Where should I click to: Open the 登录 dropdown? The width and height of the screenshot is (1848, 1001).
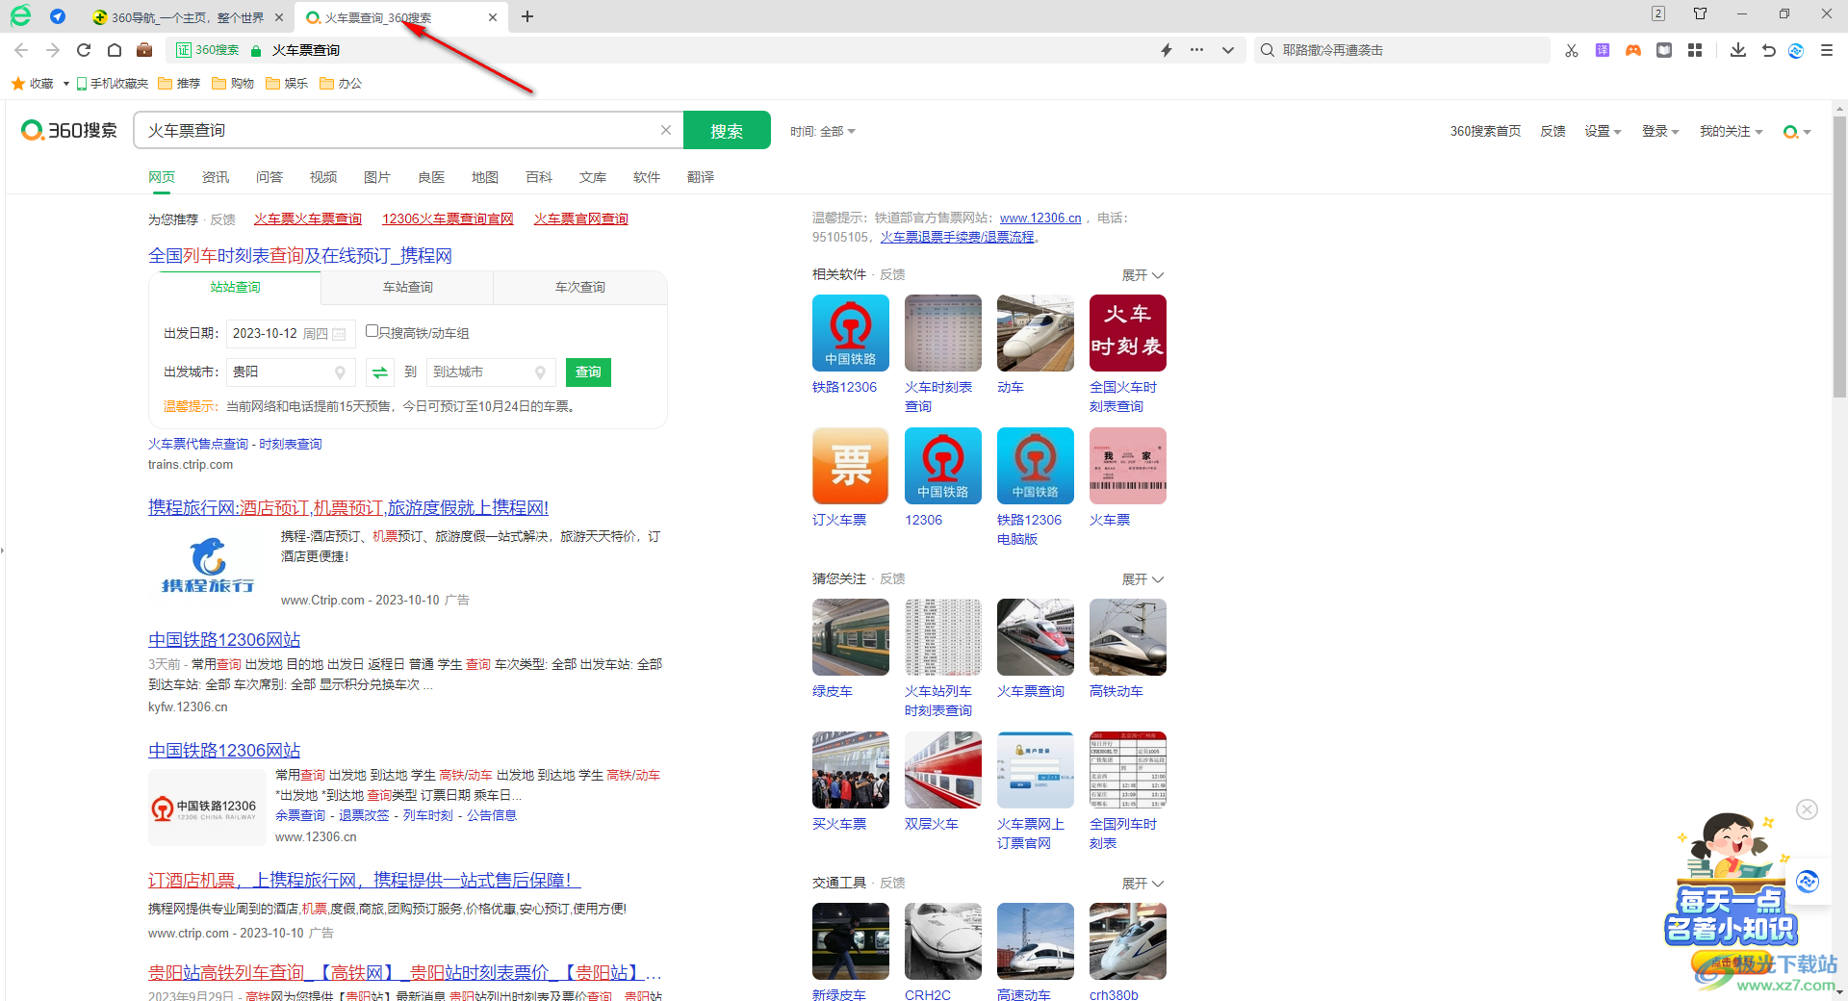tap(1660, 131)
